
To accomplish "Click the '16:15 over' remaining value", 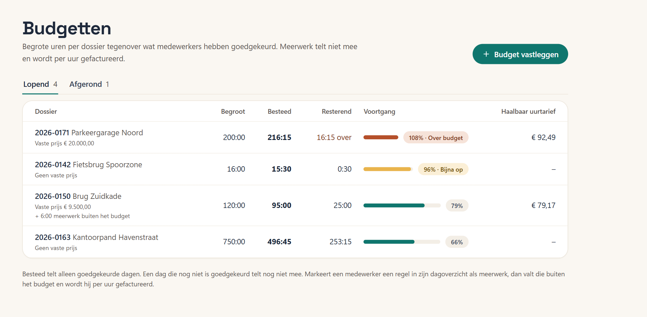I will [x=334, y=137].
